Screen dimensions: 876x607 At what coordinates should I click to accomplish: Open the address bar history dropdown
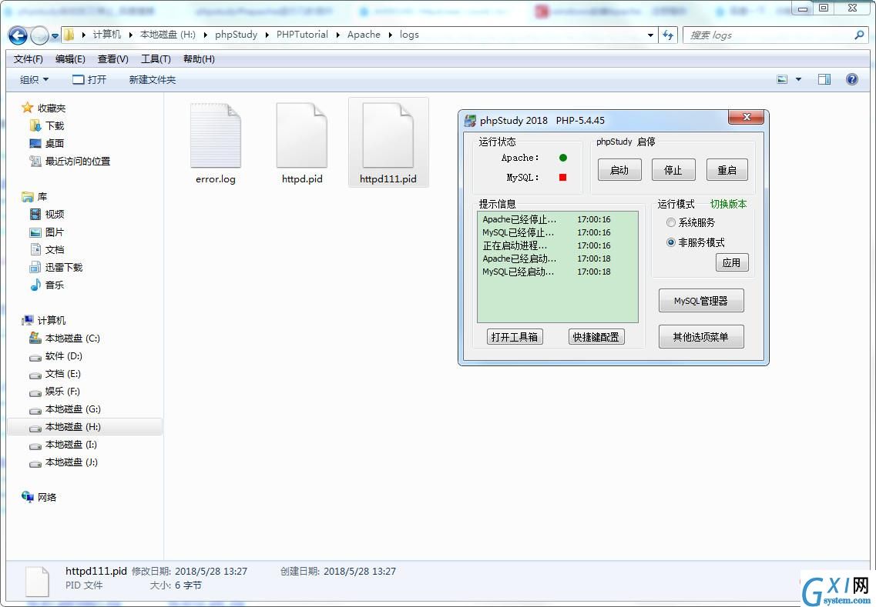(x=651, y=35)
